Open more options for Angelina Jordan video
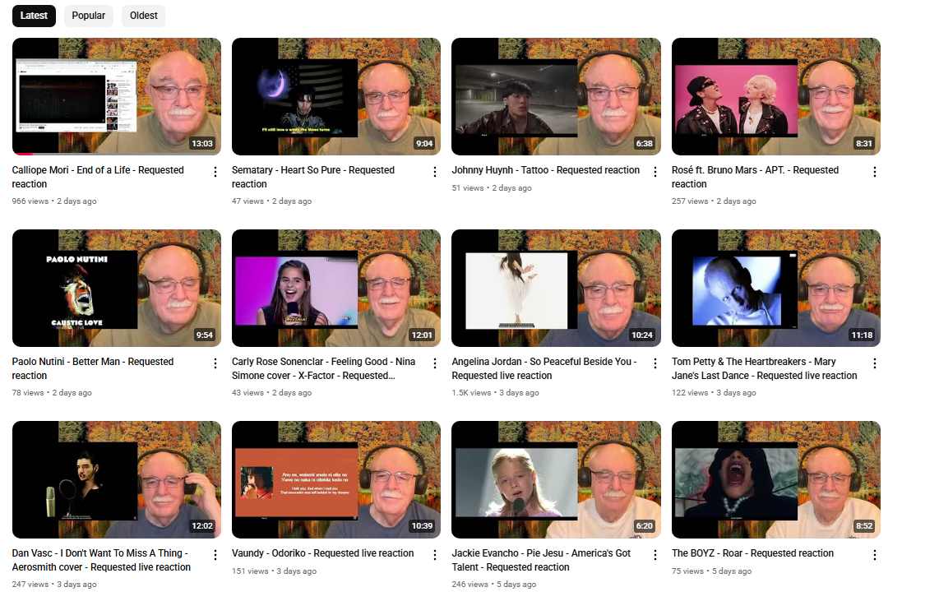Viewport: 939px width, 601px height. point(655,363)
